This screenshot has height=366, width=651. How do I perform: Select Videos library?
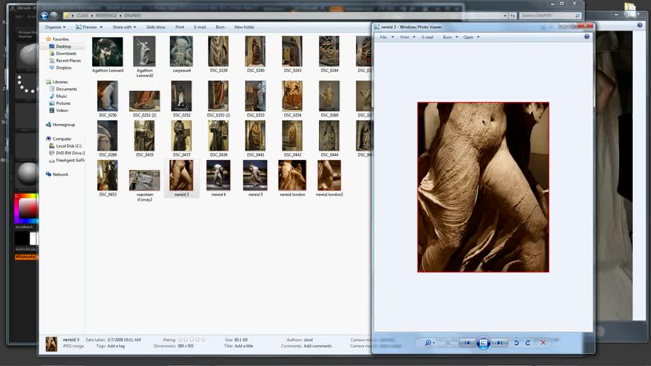pyautogui.click(x=62, y=111)
